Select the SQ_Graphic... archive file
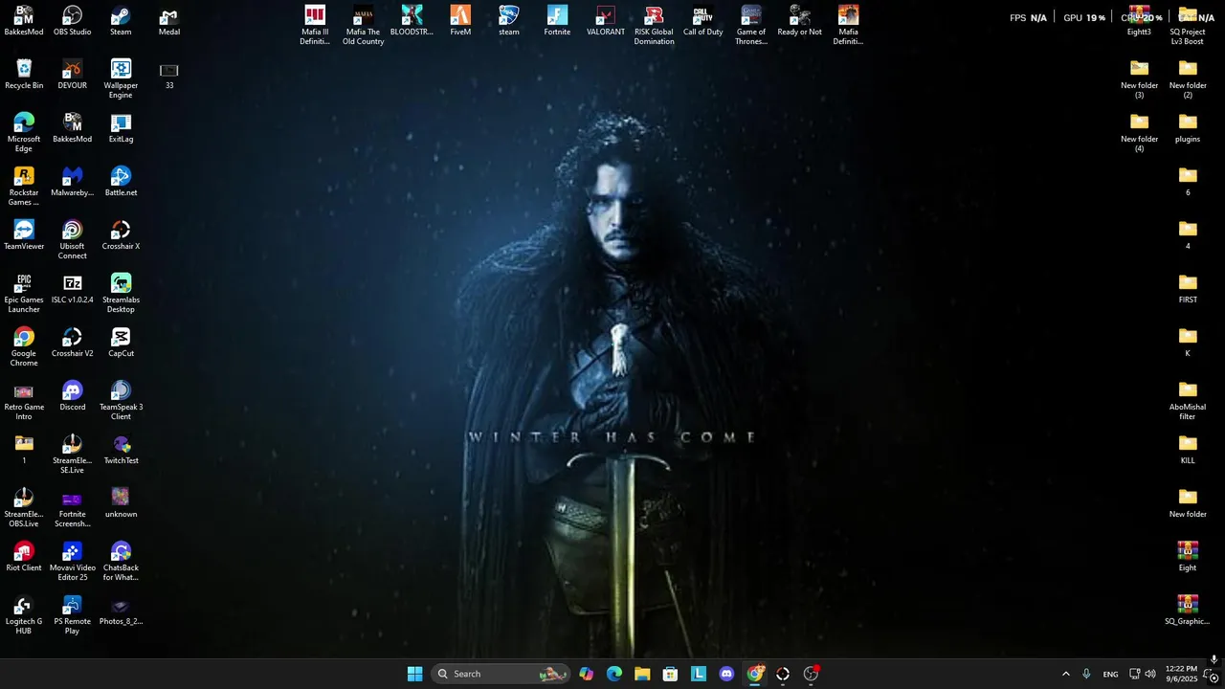 tap(1188, 611)
